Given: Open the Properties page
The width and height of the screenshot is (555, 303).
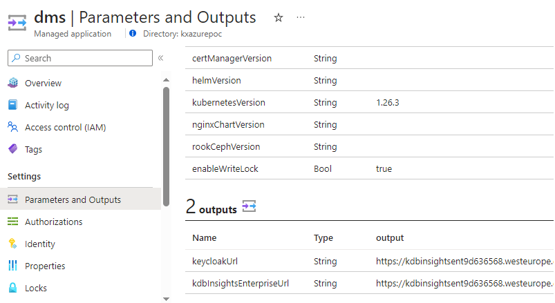Looking at the screenshot, I should [x=45, y=266].
